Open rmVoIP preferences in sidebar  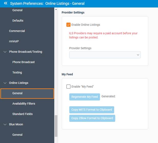pos(14,41)
